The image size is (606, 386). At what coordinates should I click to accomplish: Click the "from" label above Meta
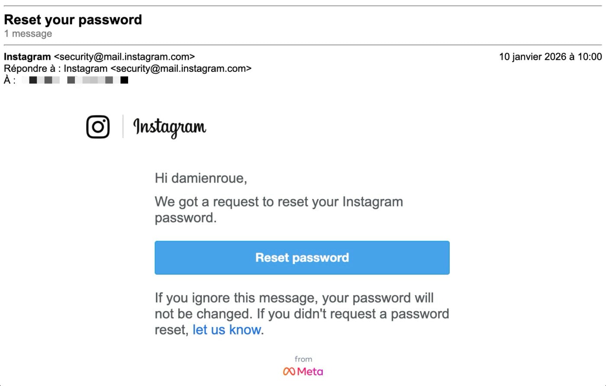(303, 359)
